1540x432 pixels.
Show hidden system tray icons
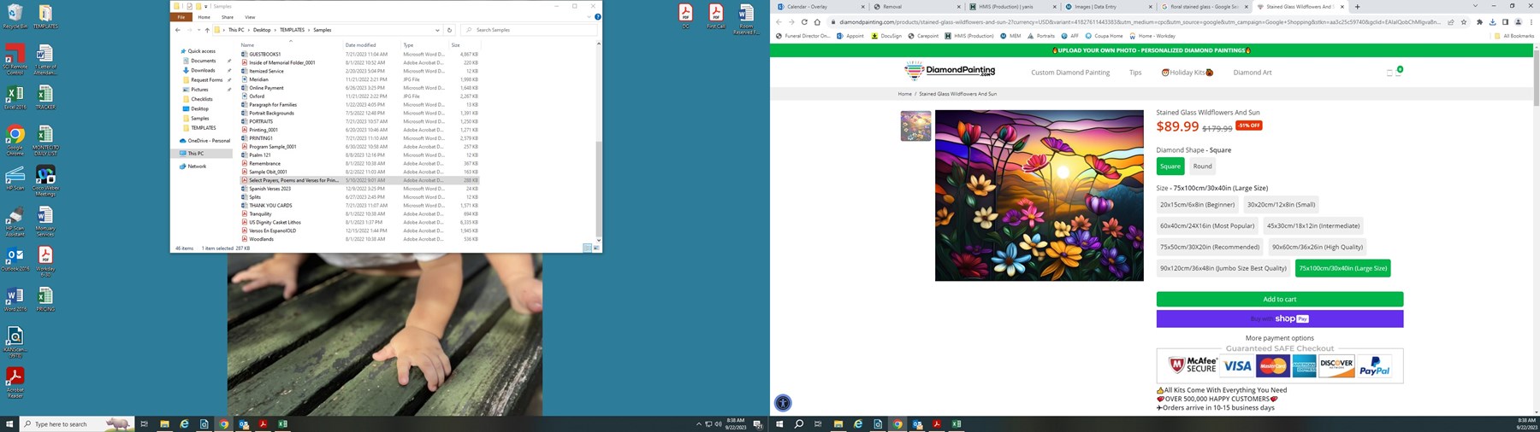point(698,424)
